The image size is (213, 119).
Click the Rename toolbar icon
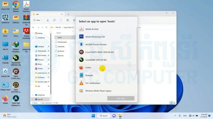pyautogui.click(x=68, y=20)
